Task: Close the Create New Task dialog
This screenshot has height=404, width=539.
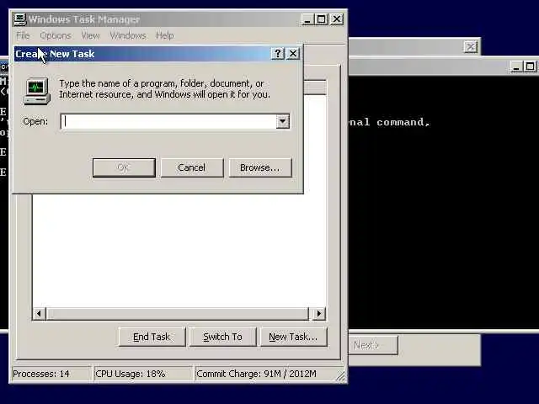Action: (x=293, y=54)
